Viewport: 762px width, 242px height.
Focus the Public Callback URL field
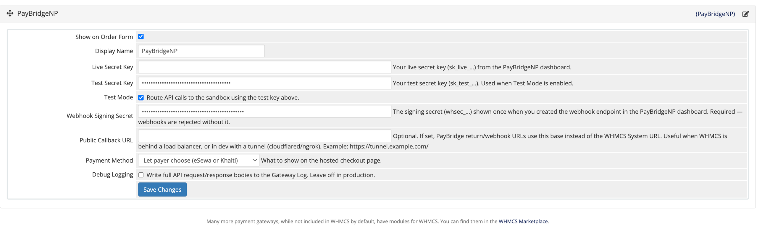click(264, 136)
